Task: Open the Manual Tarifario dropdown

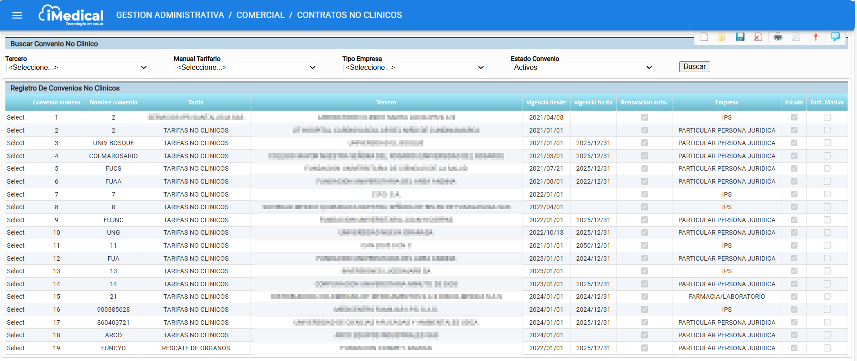Action: tap(246, 68)
